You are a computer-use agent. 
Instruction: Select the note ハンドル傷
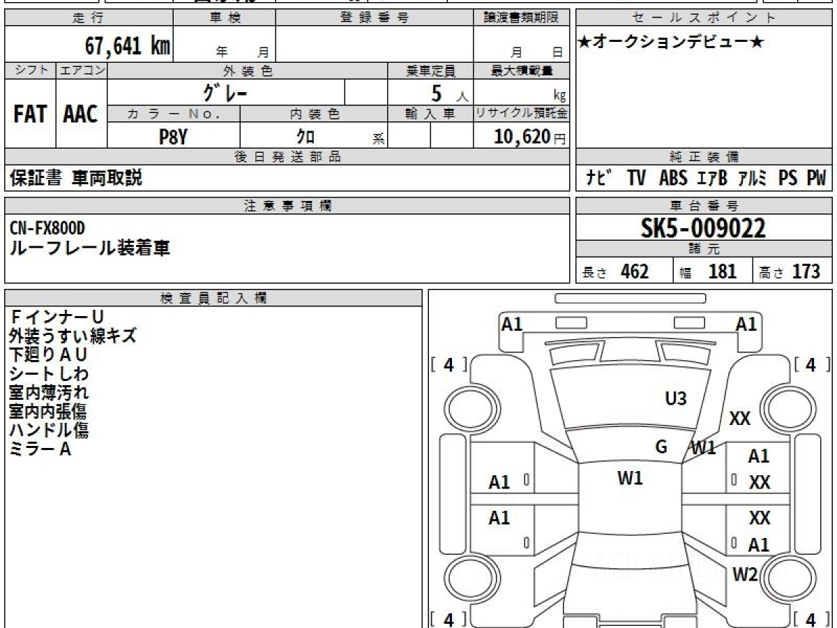point(49,431)
